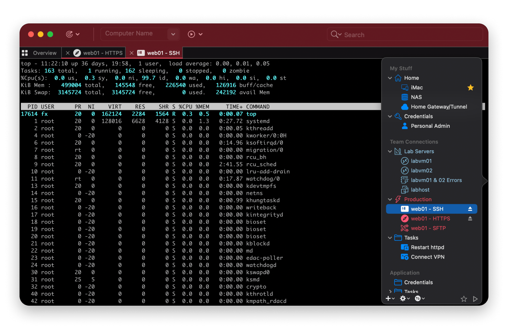Image resolution: width=508 pixels, height=333 pixels.
Task: Click the play triangle icon in sidebar footer
Action: tap(475, 299)
